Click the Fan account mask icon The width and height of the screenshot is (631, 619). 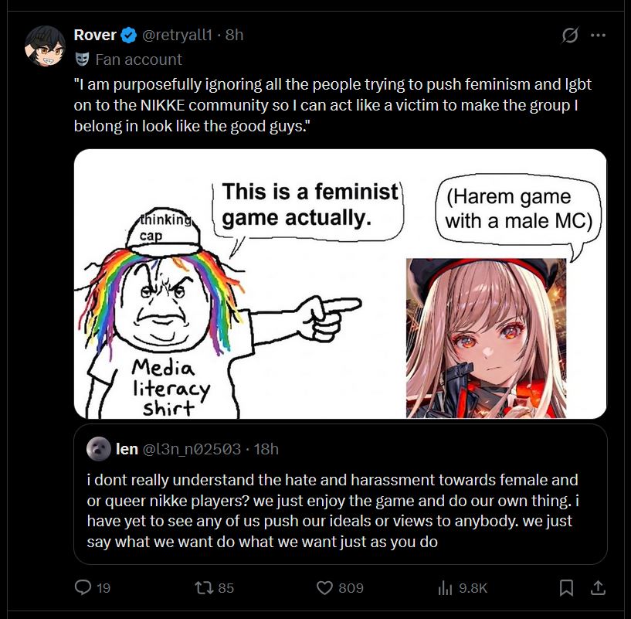coord(82,60)
